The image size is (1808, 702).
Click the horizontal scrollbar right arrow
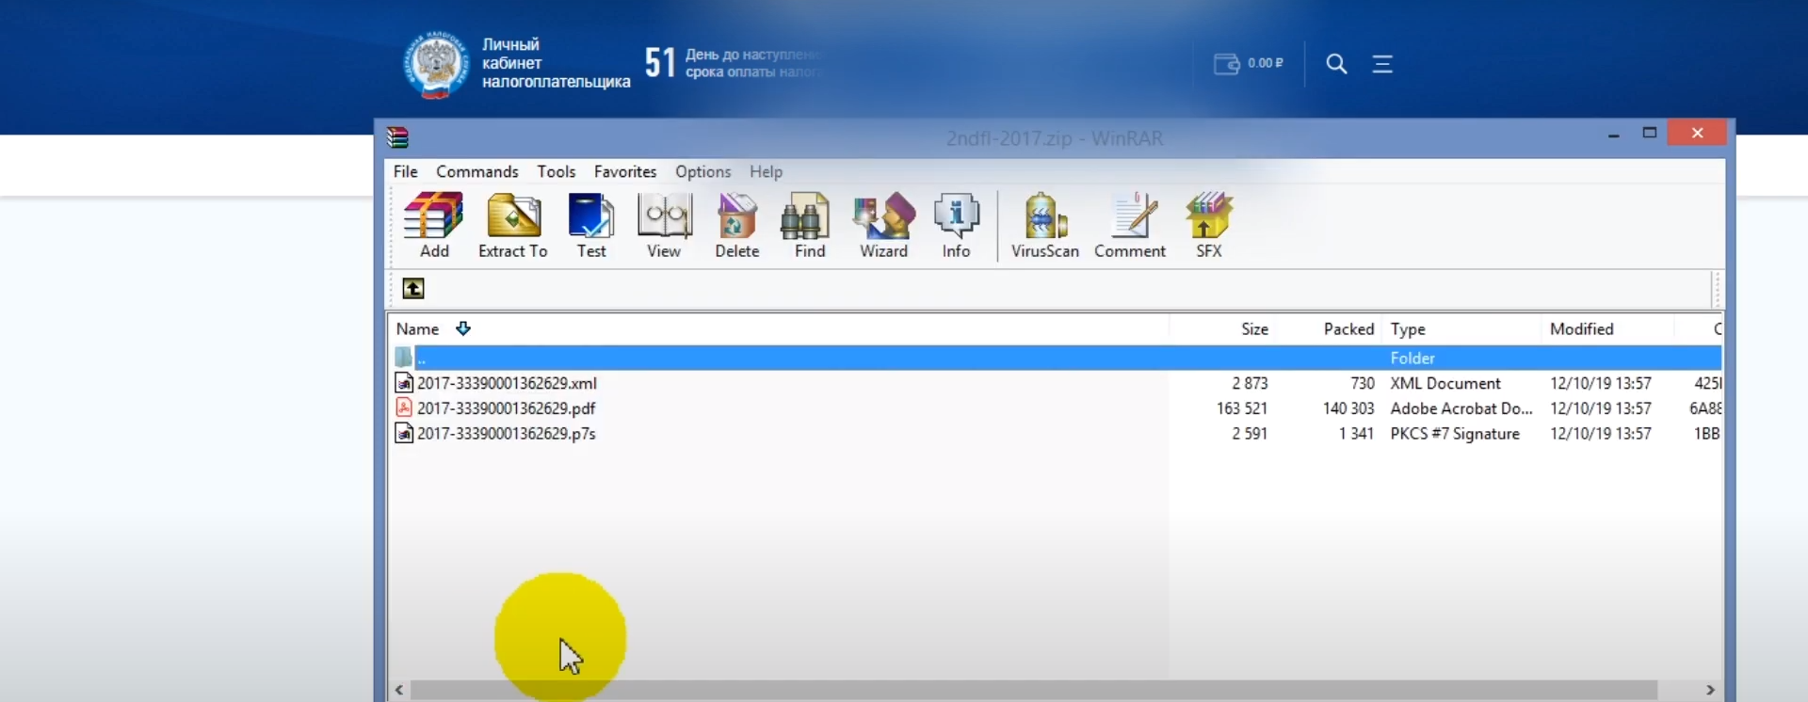pyautogui.click(x=1710, y=690)
